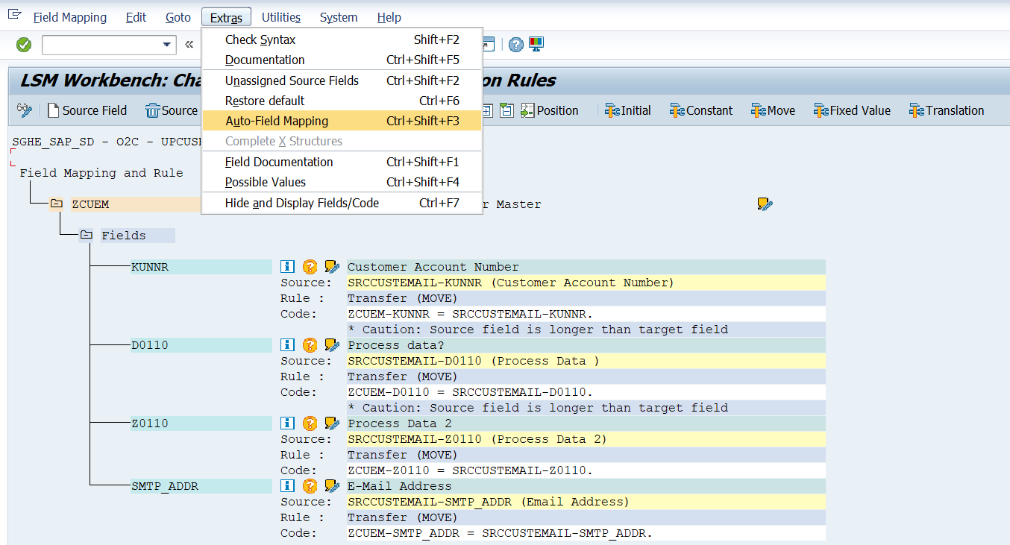
Task: Click the SAP menu icon left of Field Mapping
Action: click(x=14, y=16)
